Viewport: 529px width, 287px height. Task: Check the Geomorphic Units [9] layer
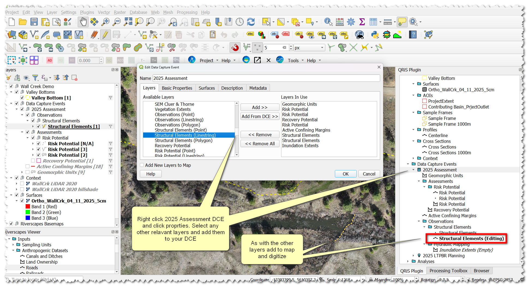coord(28,172)
